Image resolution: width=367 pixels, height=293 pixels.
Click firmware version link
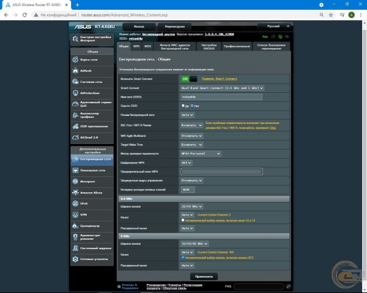[x=219, y=34]
